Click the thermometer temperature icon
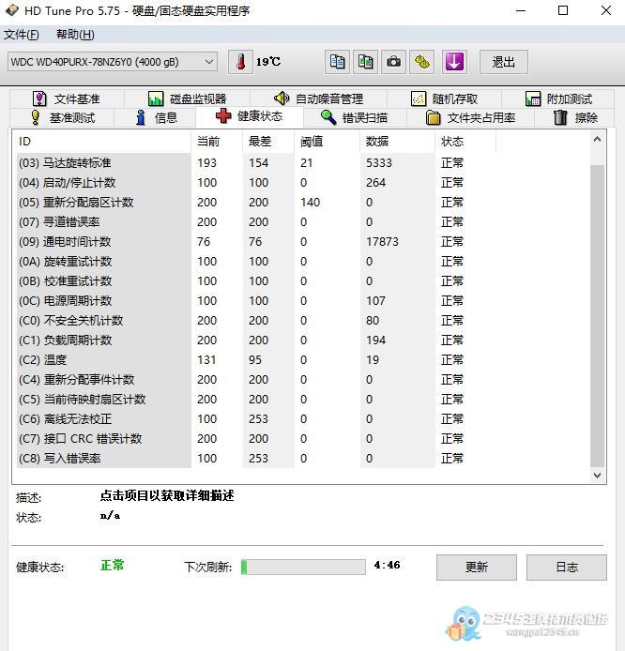Image resolution: width=625 pixels, height=651 pixels. click(x=240, y=62)
